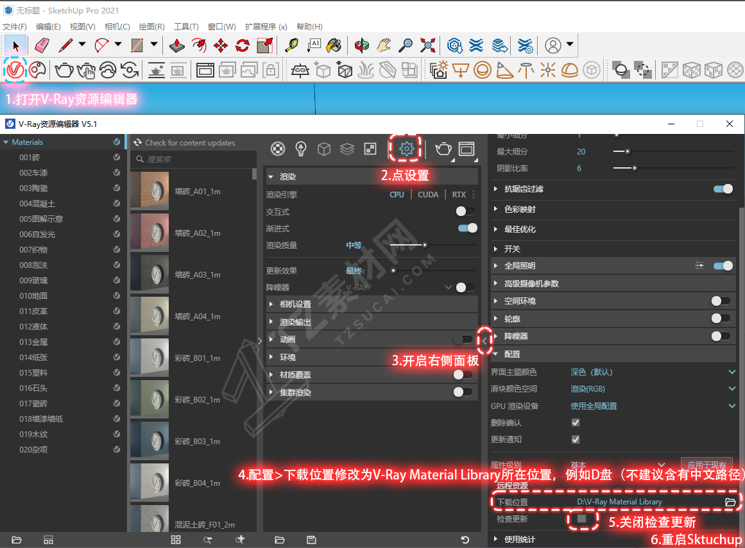
Task: Save settings with the floppy disk icon
Action: tap(311, 540)
